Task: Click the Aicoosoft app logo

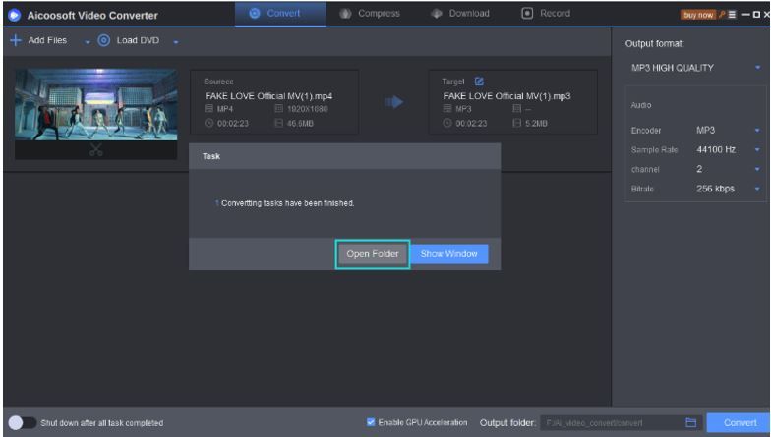Action: (x=13, y=15)
